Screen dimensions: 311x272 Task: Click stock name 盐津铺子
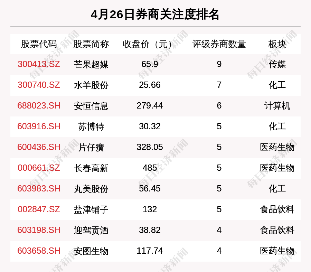pyautogui.click(x=91, y=210)
